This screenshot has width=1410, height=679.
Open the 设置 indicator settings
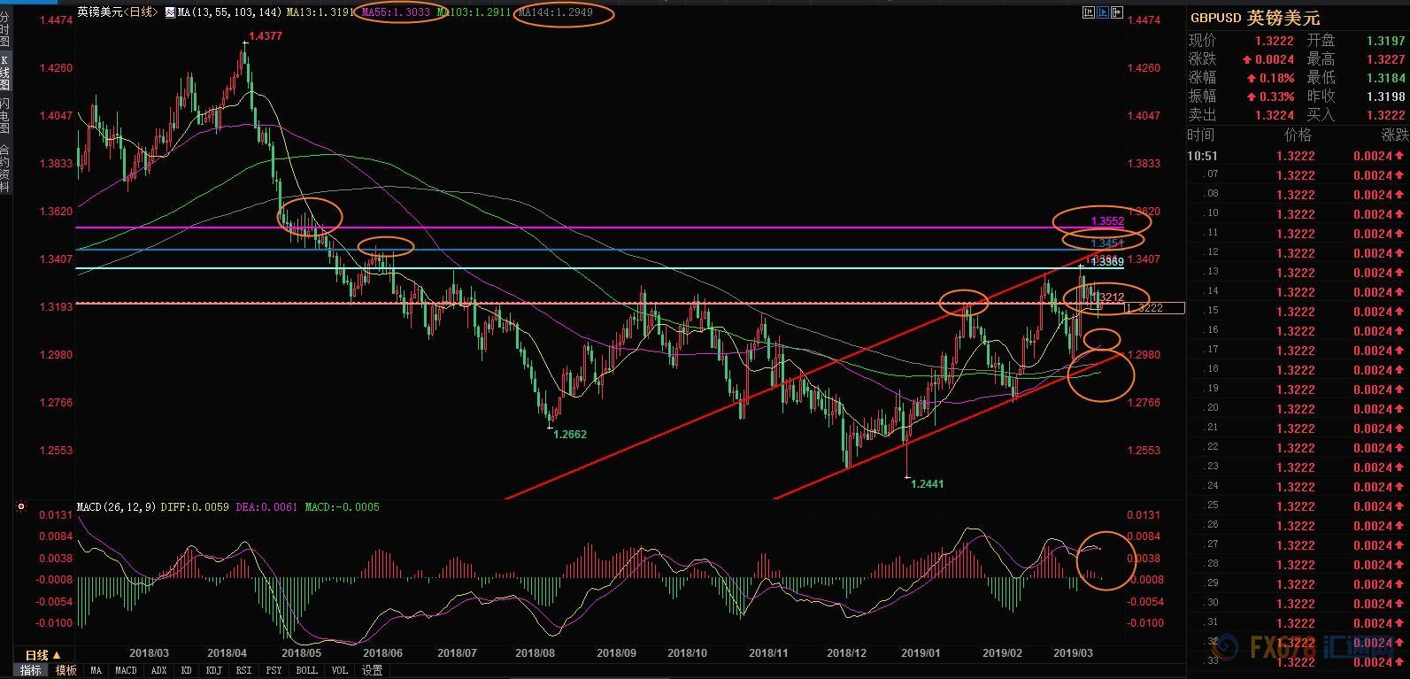[x=372, y=670]
